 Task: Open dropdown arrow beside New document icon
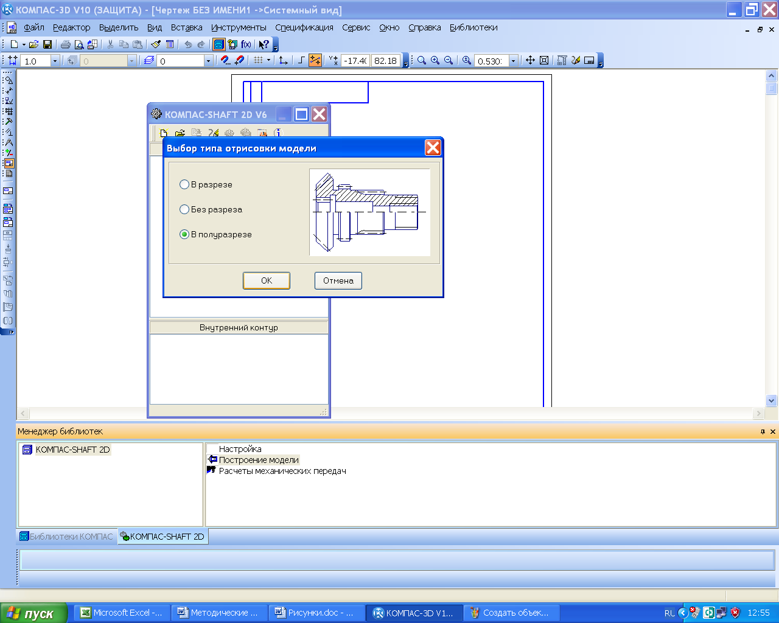[x=24, y=44]
